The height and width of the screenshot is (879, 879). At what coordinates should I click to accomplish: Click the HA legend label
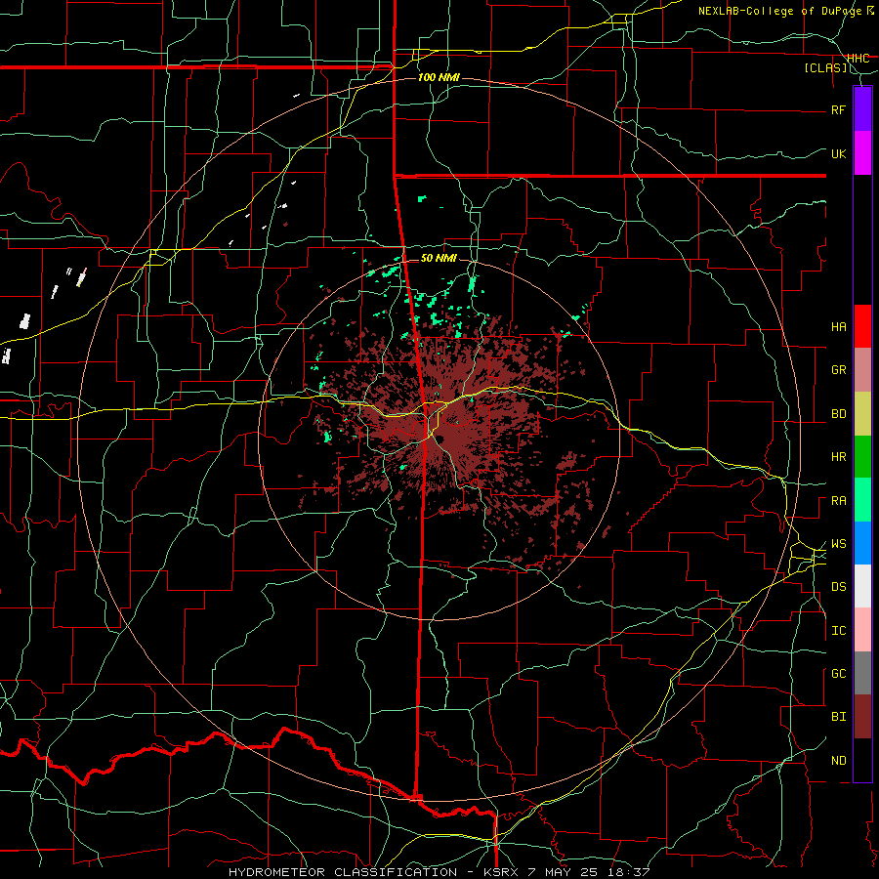pyautogui.click(x=838, y=327)
